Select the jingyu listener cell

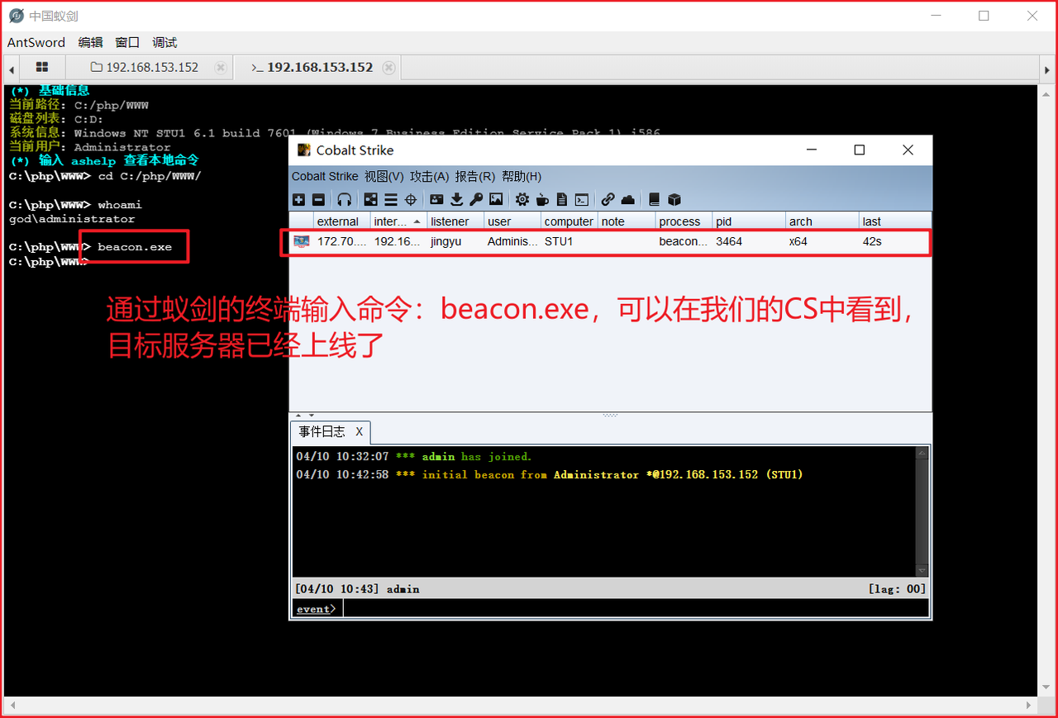click(455, 241)
